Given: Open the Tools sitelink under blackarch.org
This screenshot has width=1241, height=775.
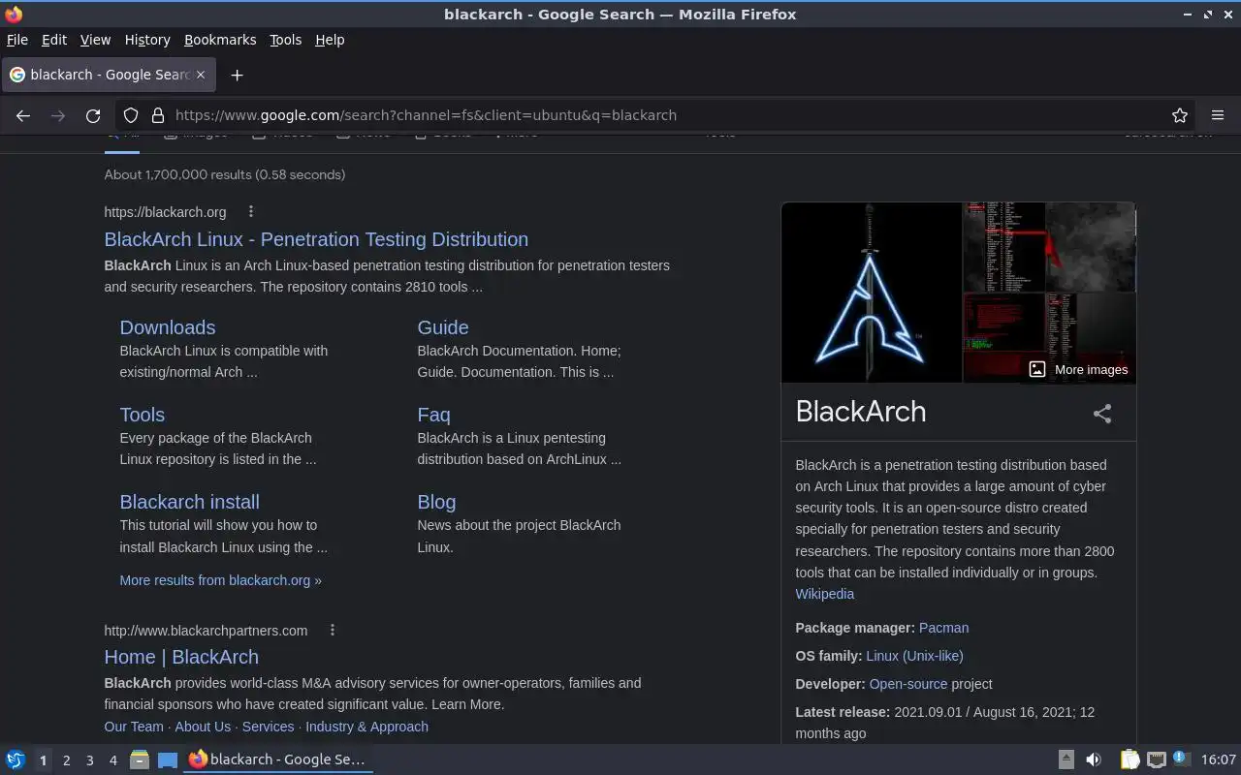Looking at the screenshot, I should coord(143,415).
